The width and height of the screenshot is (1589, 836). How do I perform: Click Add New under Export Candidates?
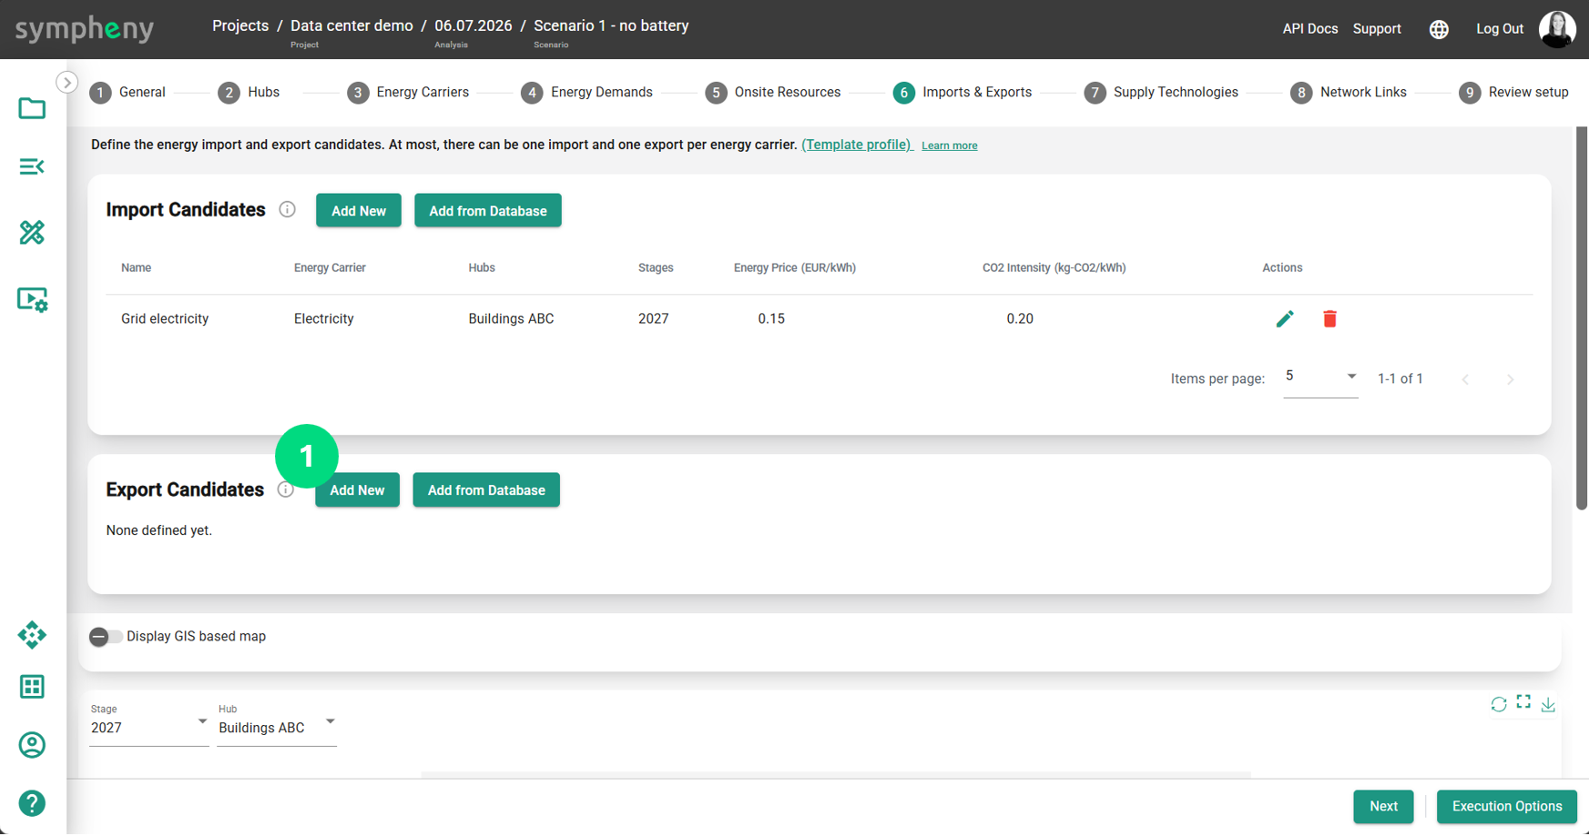[357, 490]
